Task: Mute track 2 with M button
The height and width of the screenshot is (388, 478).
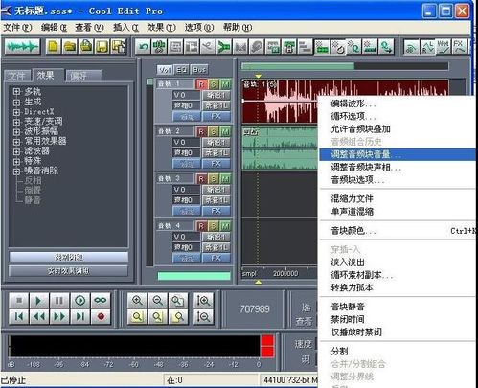Action: click(x=225, y=131)
